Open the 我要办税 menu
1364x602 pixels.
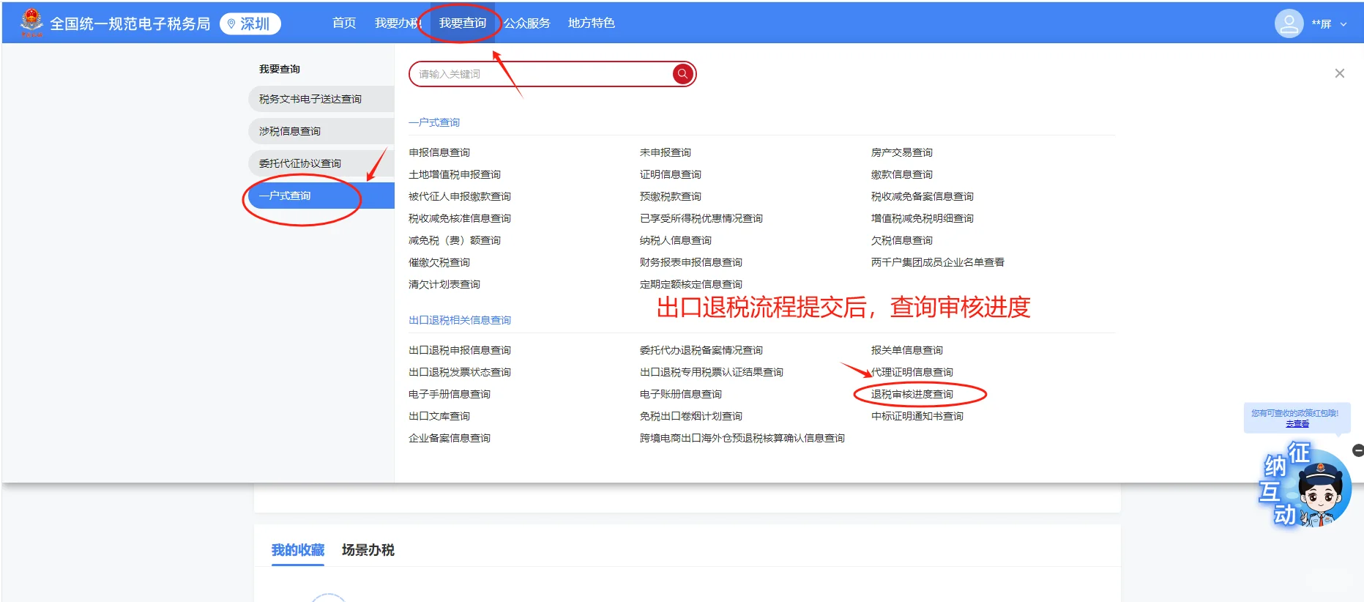398,23
